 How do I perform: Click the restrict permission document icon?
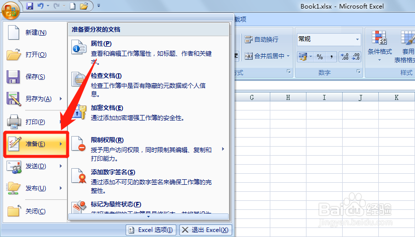pyautogui.click(x=78, y=144)
